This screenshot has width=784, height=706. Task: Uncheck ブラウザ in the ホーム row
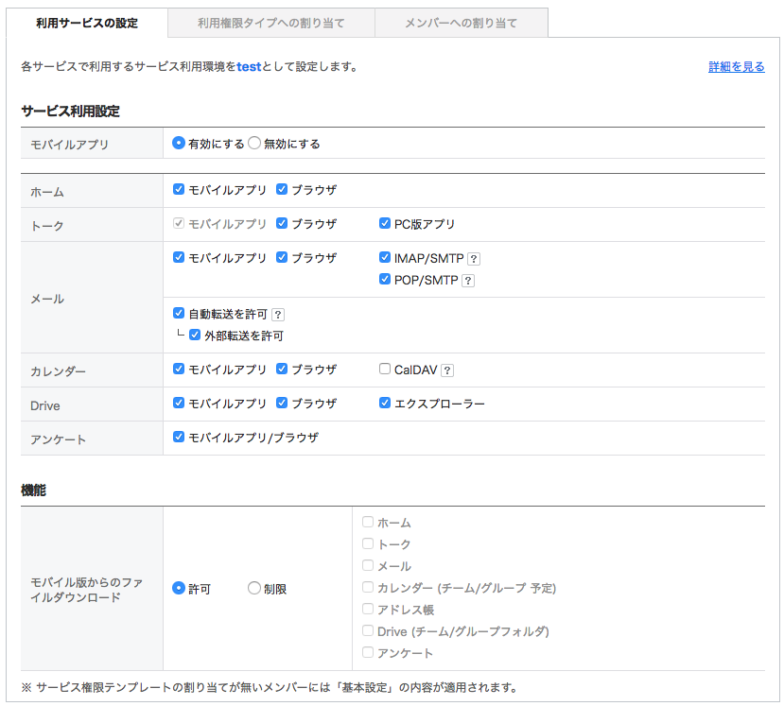coord(282,190)
